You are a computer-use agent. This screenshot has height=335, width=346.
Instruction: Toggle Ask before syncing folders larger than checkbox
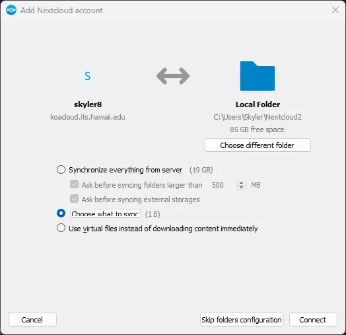tap(74, 184)
